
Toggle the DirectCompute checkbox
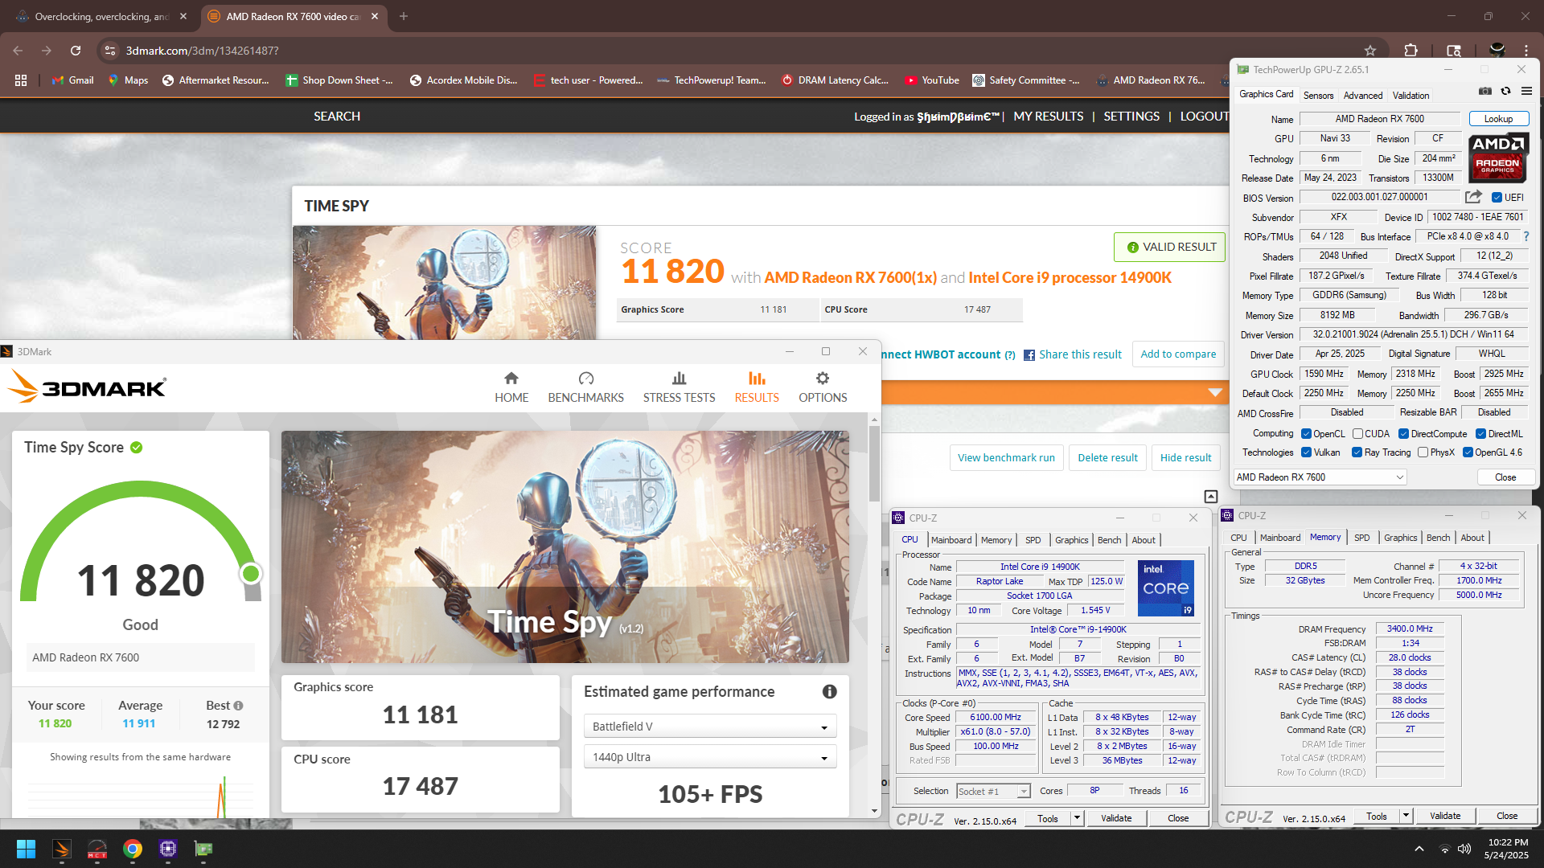(x=1403, y=434)
